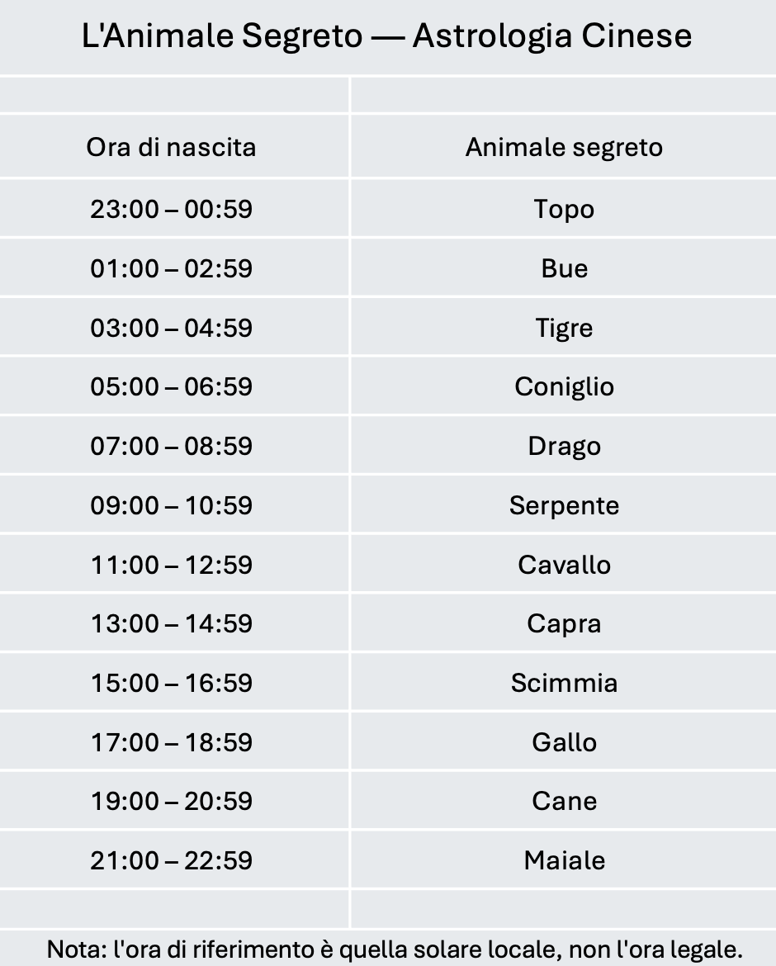Select the Serpente cell

(x=564, y=504)
